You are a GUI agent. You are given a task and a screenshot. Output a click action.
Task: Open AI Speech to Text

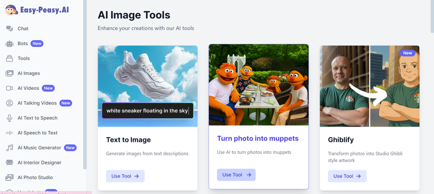[38, 133]
